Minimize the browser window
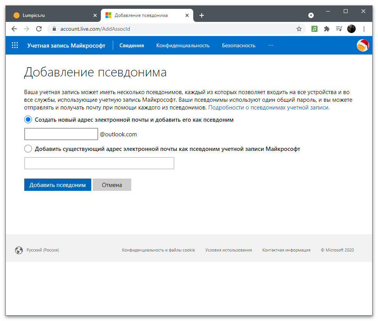Viewport: 378px width, 321px height. point(328,11)
